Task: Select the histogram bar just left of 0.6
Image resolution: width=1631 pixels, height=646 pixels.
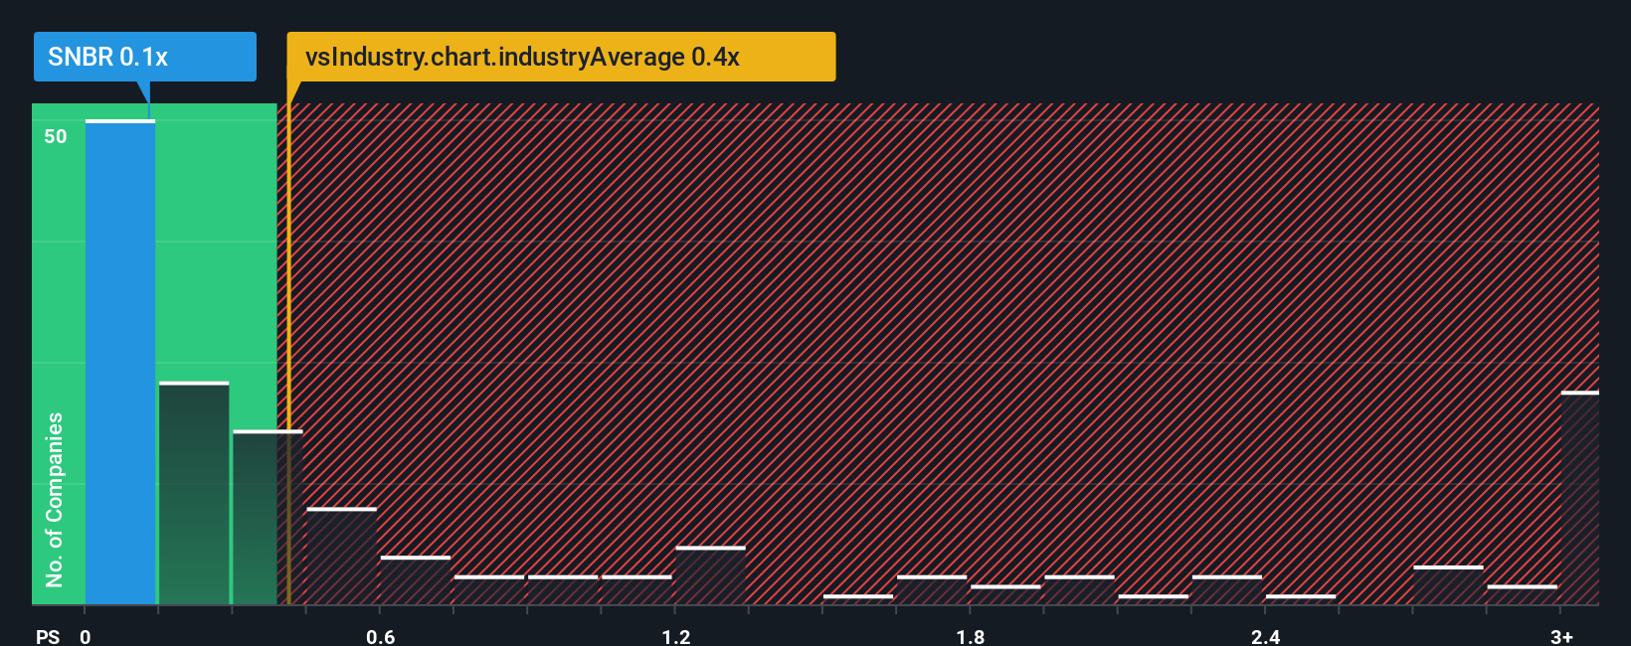Action: (x=341, y=557)
